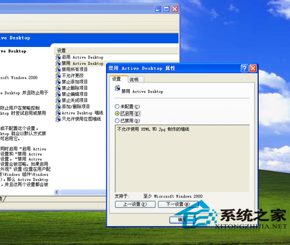
Task: Click the icon beside Active Desktop 墙纸
Action: click(58, 113)
